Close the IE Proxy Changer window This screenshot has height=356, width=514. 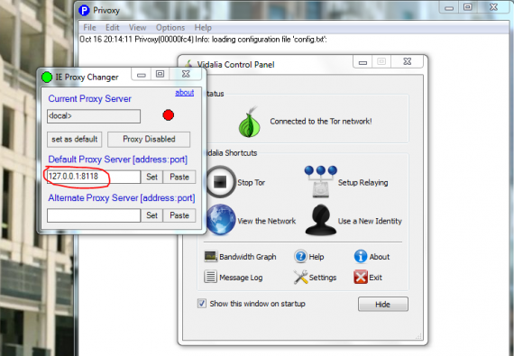(186, 74)
